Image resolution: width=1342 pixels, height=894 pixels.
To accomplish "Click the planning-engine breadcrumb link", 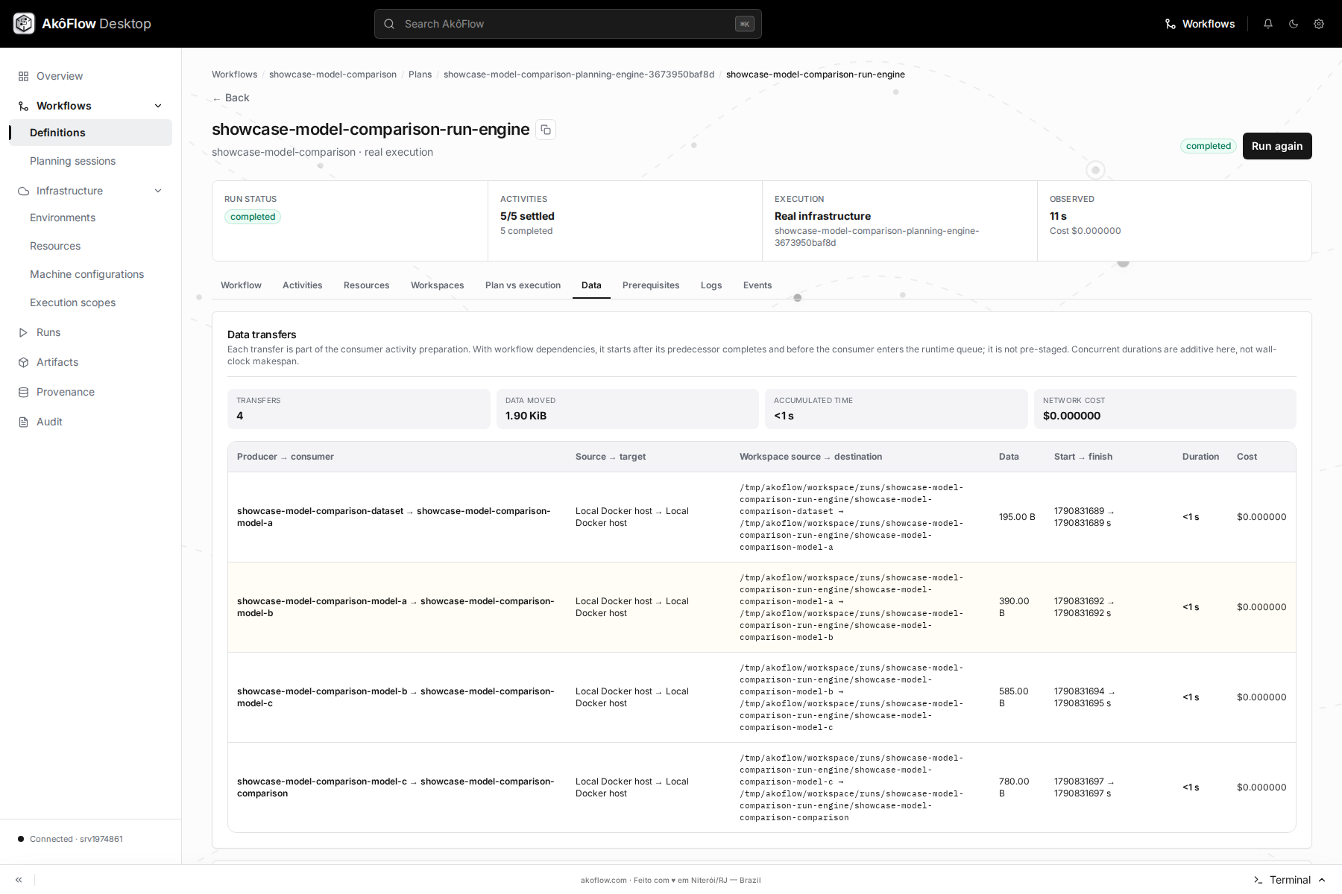I will (x=579, y=74).
